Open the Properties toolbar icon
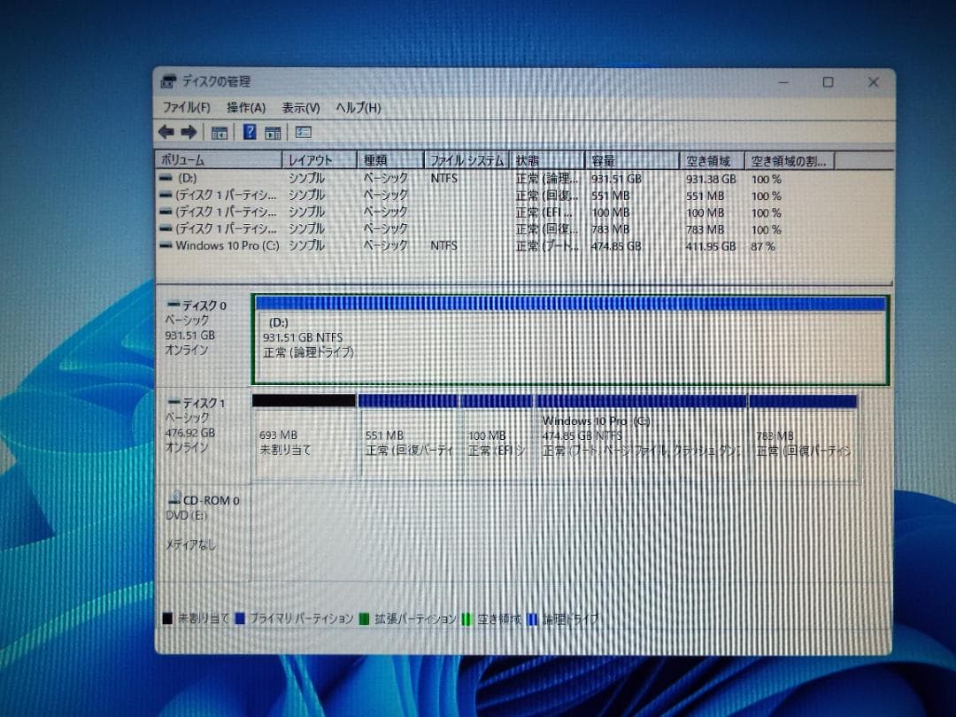 (275, 132)
